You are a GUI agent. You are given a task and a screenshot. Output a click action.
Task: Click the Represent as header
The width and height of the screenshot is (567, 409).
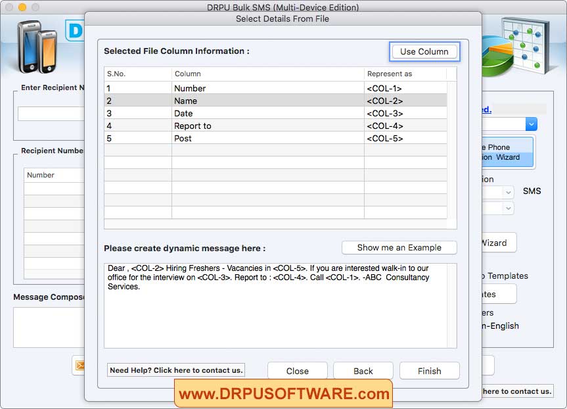coord(405,74)
